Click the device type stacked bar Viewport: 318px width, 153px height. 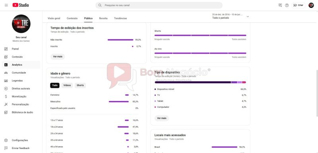pyautogui.click(x=200, y=82)
